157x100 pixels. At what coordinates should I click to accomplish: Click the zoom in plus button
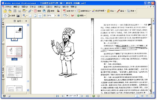pyautogui.click(x=59, y=16)
